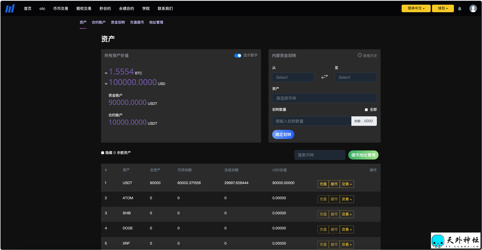Screen dimensions: 482x250
Task: Click the blue exchange logo icon
Action: pyautogui.click(x=10, y=9)
